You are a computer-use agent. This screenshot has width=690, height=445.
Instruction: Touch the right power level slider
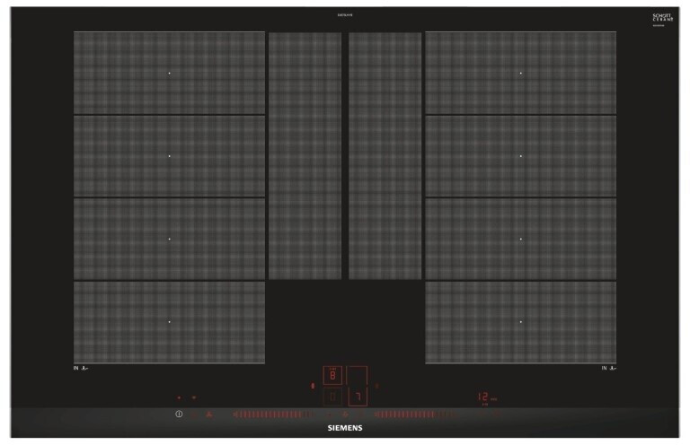click(x=409, y=415)
